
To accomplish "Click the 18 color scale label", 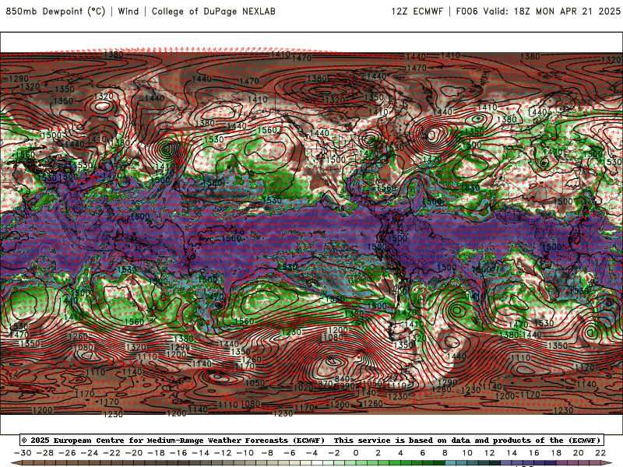I will pos(556,453).
